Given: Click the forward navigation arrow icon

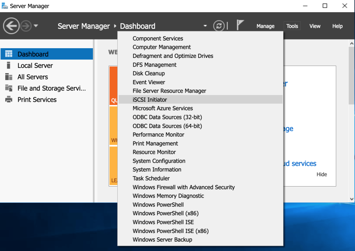Looking at the screenshot, I should (26, 26).
